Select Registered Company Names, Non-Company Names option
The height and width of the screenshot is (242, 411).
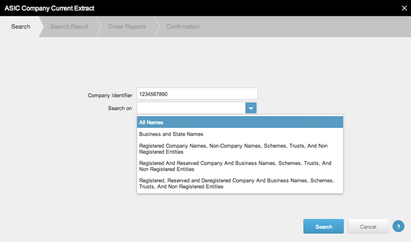[x=240, y=149]
